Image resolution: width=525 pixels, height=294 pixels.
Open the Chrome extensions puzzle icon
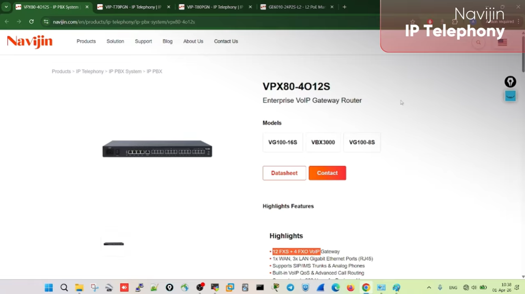tap(455, 22)
